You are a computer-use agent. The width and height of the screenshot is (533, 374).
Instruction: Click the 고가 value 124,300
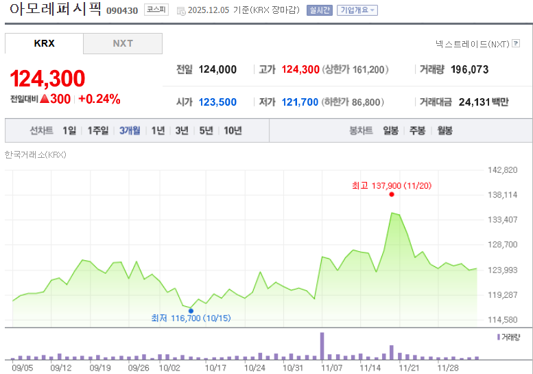coord(300,70)
